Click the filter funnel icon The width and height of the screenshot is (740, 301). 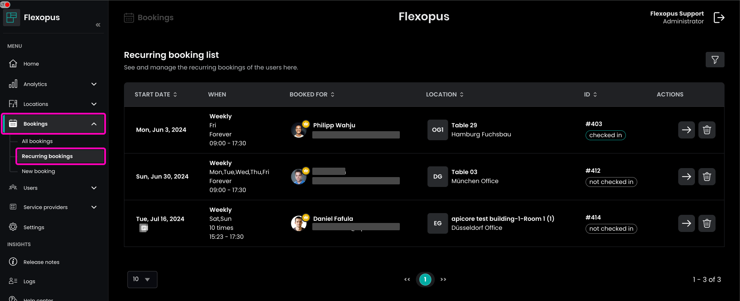[715, 60]
